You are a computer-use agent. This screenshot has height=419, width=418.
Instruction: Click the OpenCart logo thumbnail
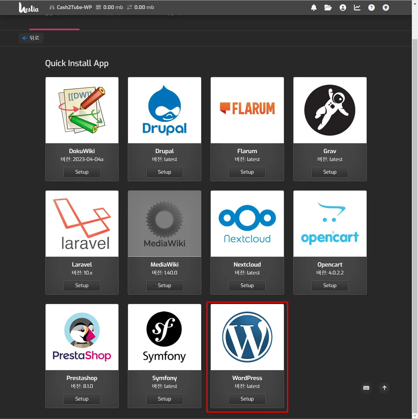pos(330,224)
